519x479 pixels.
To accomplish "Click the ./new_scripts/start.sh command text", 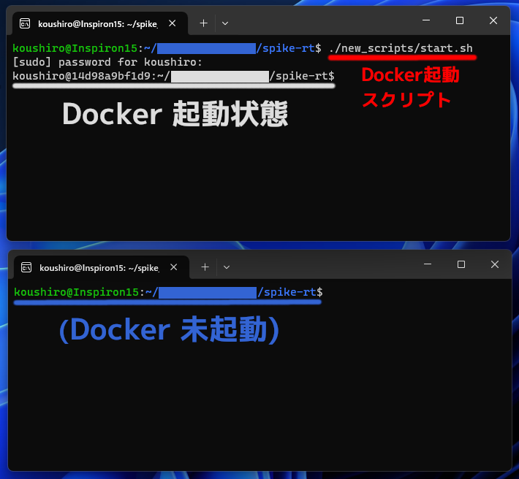I will tap(401, 48).
